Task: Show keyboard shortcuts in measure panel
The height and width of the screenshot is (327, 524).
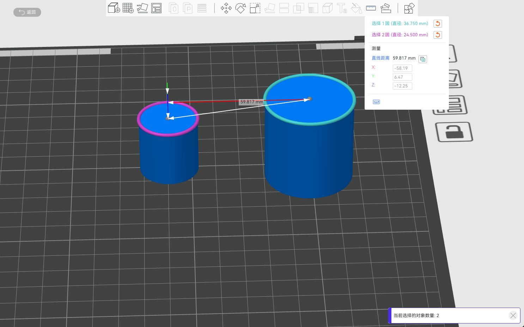Action: click(376, 102)
